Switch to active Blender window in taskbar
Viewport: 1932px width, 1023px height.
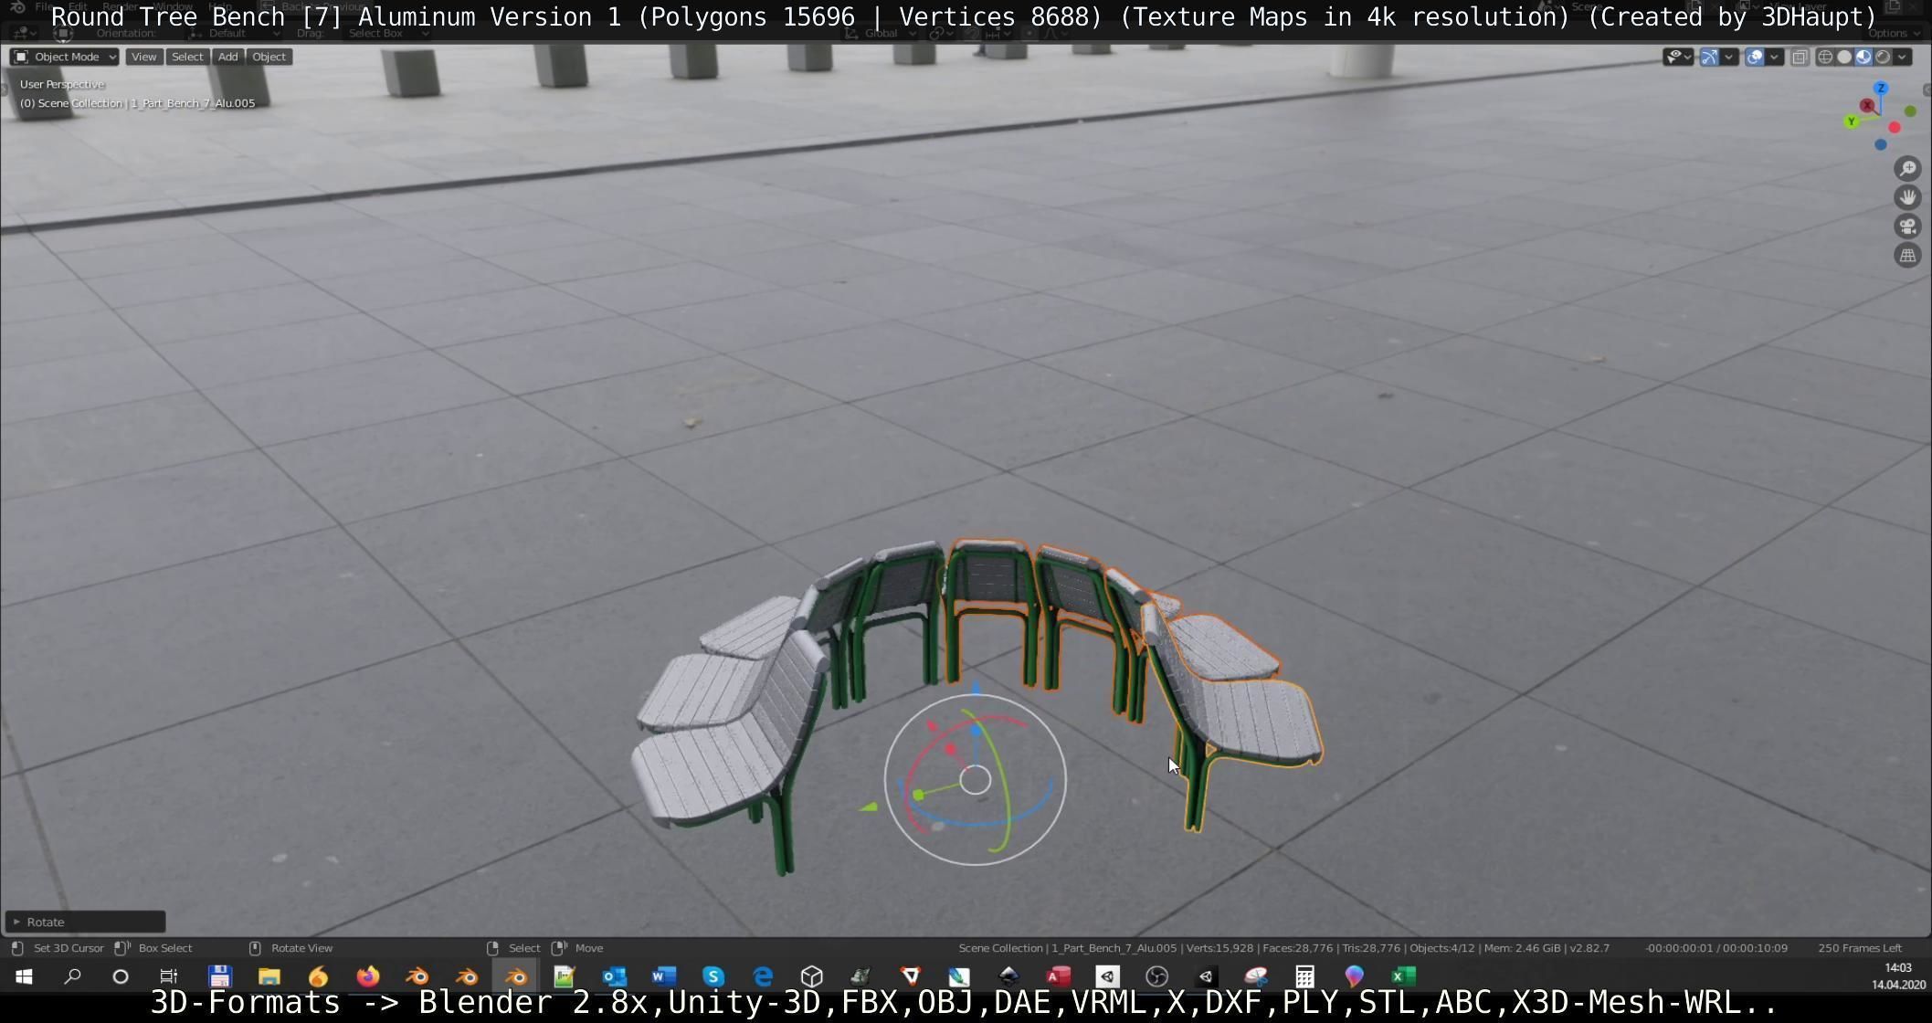(516, 976)
